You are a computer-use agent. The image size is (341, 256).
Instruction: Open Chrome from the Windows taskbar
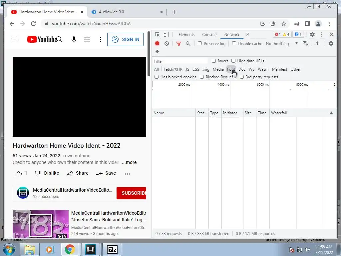pyautogui.click(x=70, y=249)
